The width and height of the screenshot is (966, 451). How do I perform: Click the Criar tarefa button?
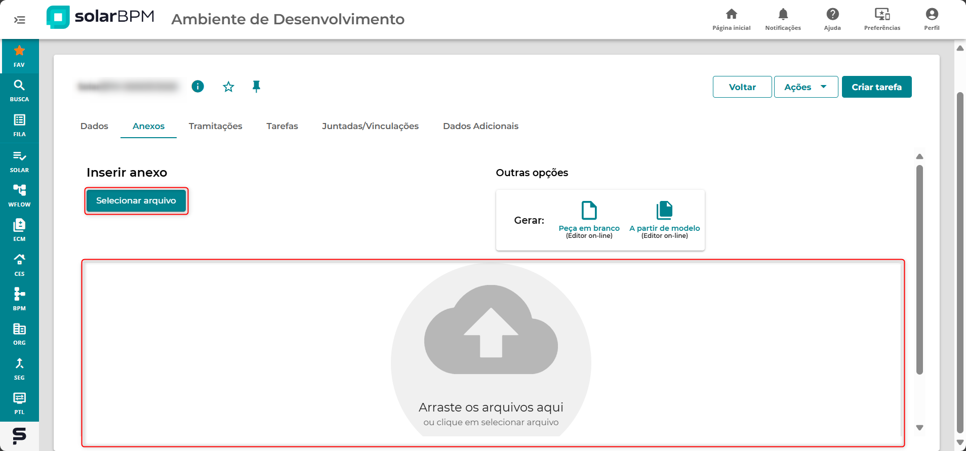tap(876, 87)
